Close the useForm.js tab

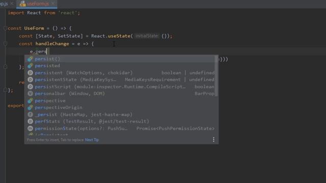(x=53, y=4)
